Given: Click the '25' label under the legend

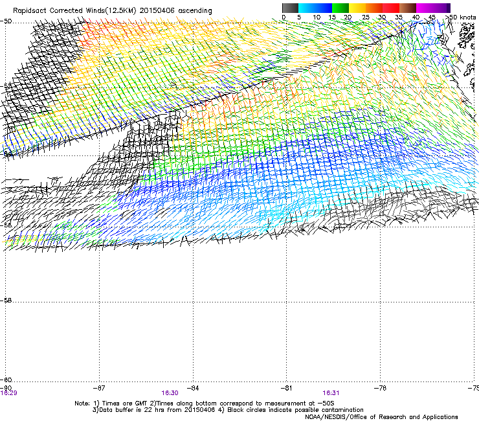Looking at the screenshot, I should [366, 17].
